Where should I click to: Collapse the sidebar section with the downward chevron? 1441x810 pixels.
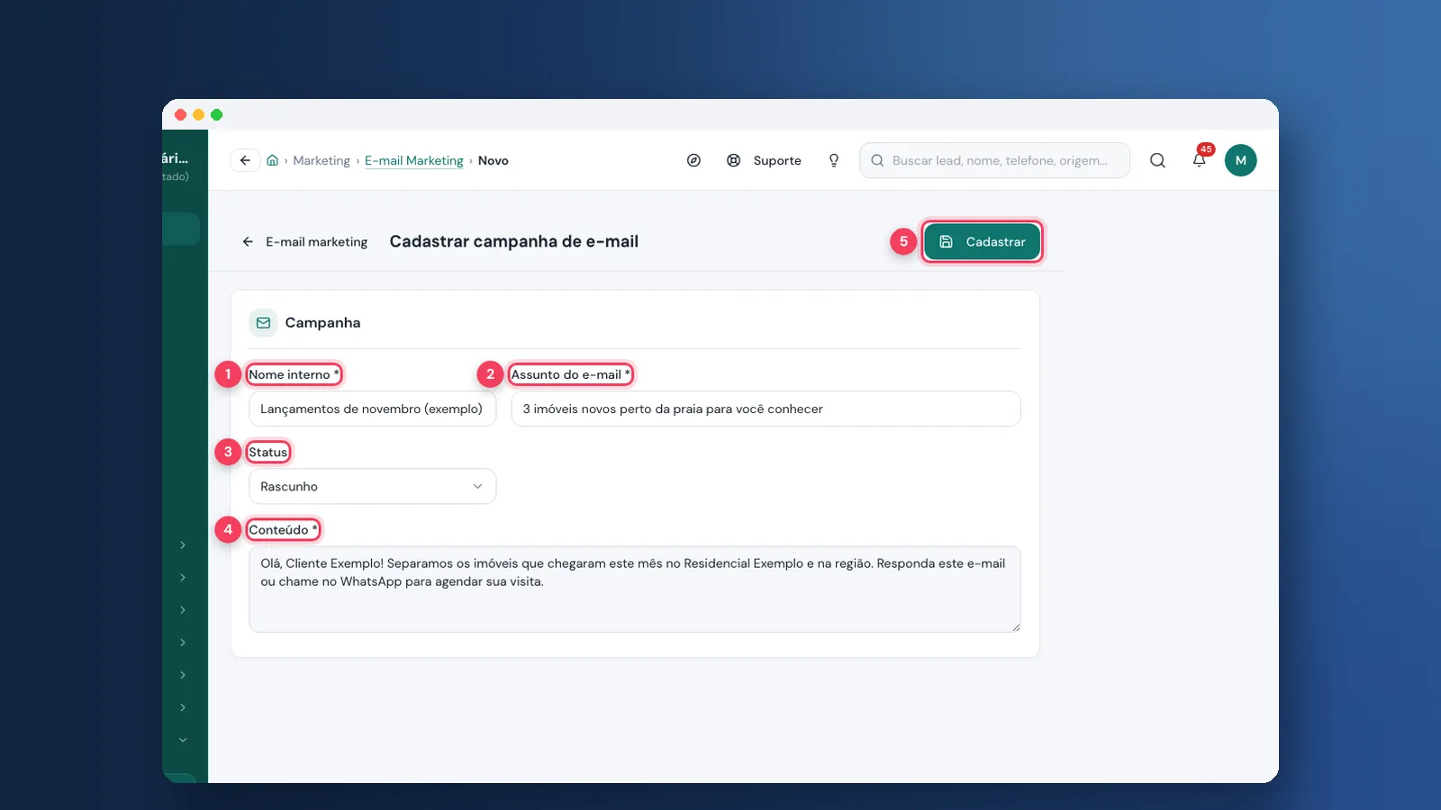183,740
